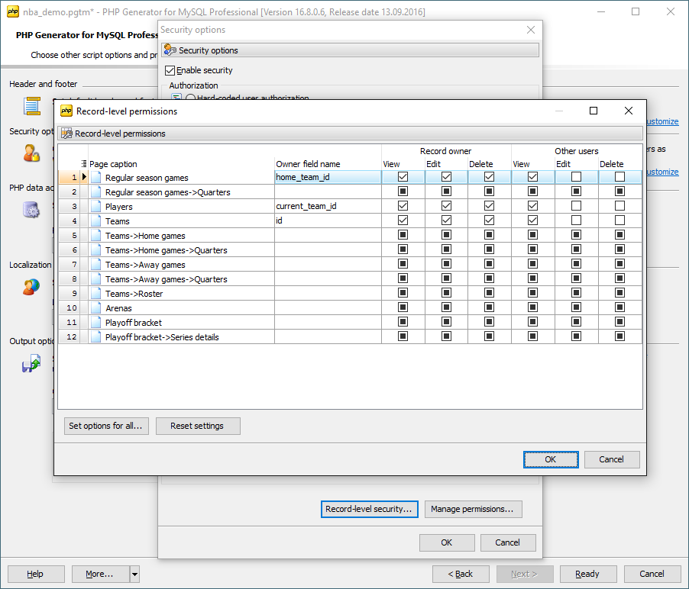Uncheck Record owner Delete for Players
Viewport: 689px width, 589px height.
[490, 206]
